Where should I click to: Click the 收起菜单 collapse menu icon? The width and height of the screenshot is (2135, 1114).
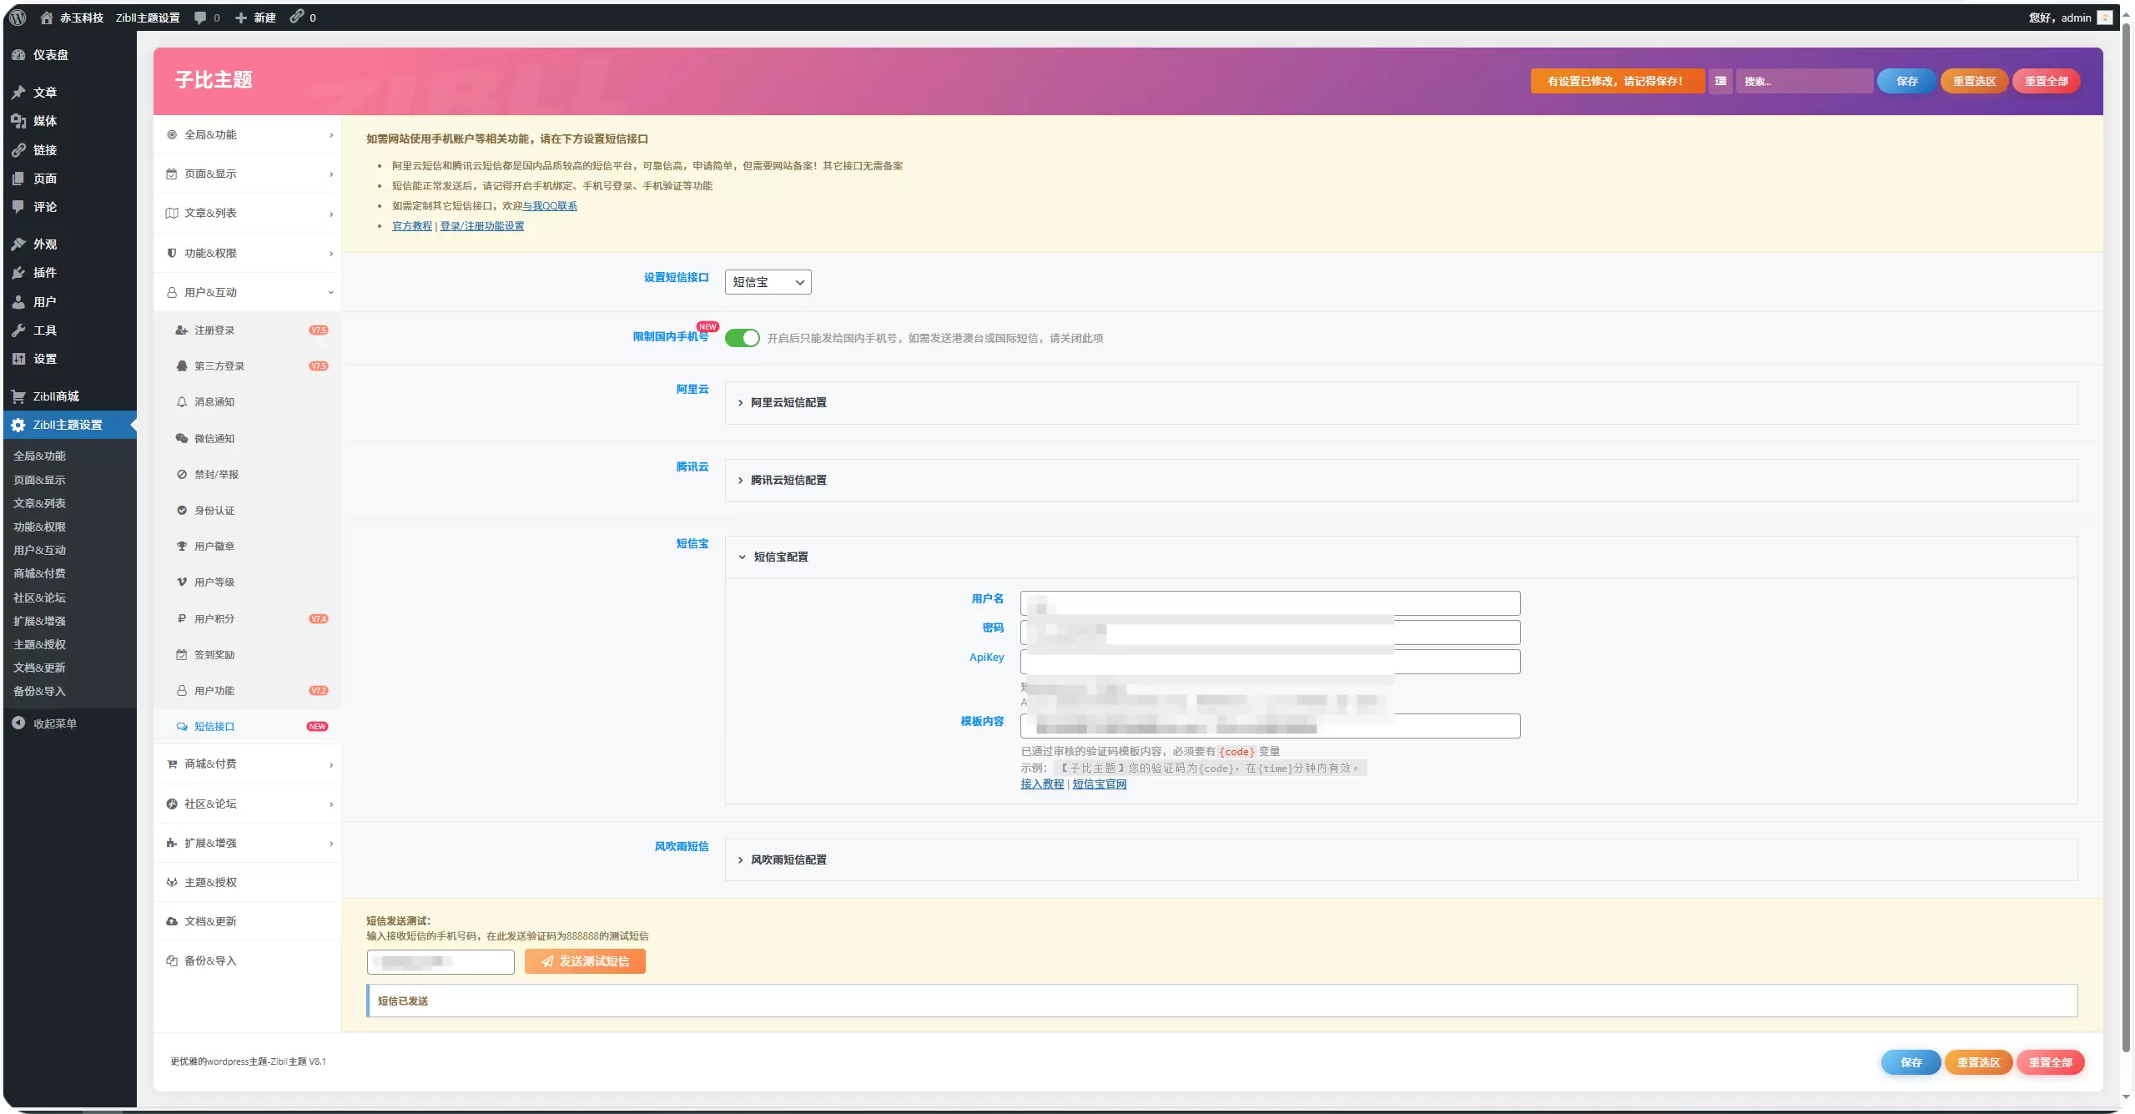(x=18, y=723)
